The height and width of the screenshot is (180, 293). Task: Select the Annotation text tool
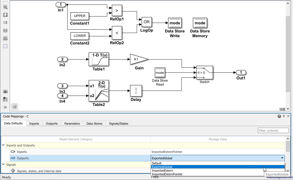click(x=5, y=30)
